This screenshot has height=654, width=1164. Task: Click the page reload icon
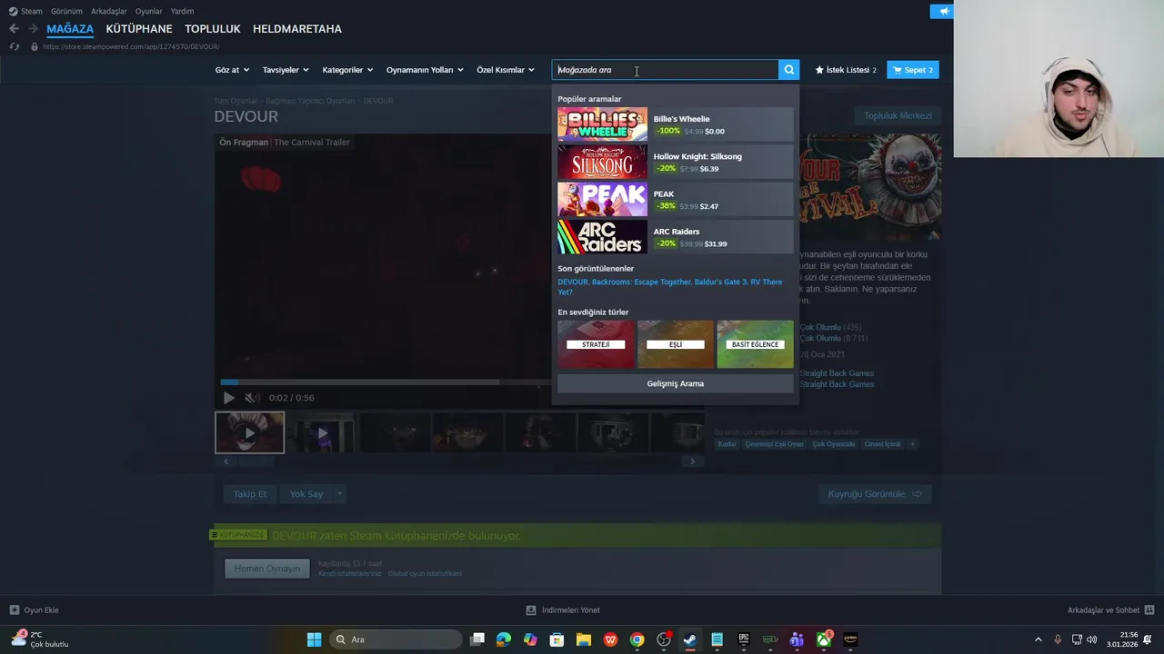point(15,46)
